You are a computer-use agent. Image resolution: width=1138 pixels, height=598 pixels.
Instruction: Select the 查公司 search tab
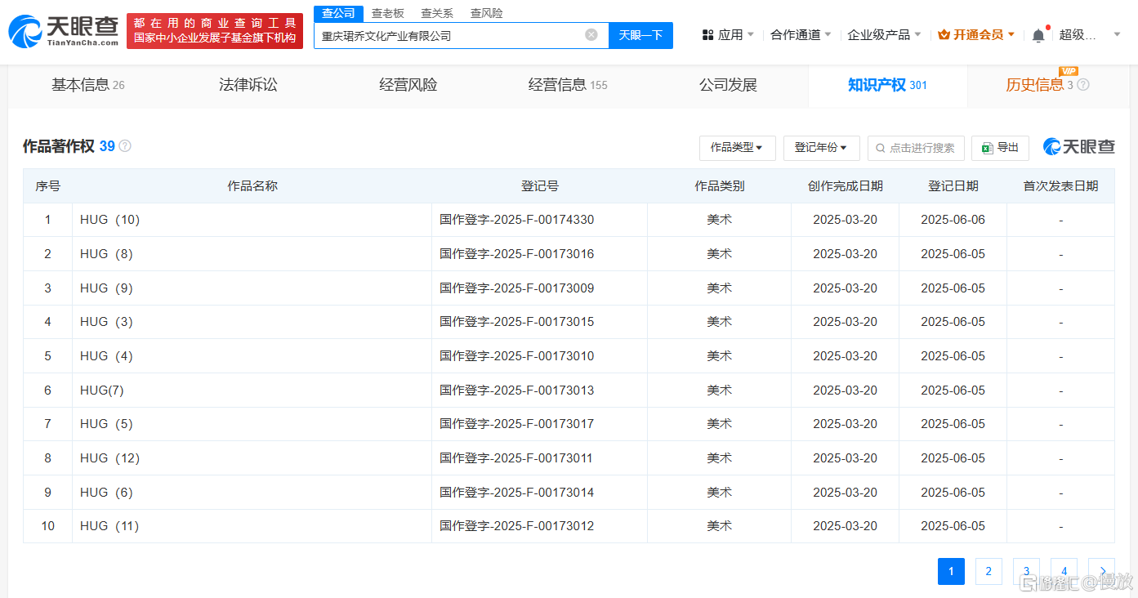(x=338, y=13)
